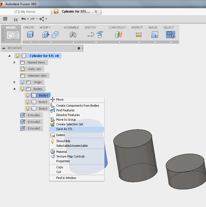This screenshot has width=206, height=207.
Task: Select the Selection Sets tree item
Action: coord(35,76)
